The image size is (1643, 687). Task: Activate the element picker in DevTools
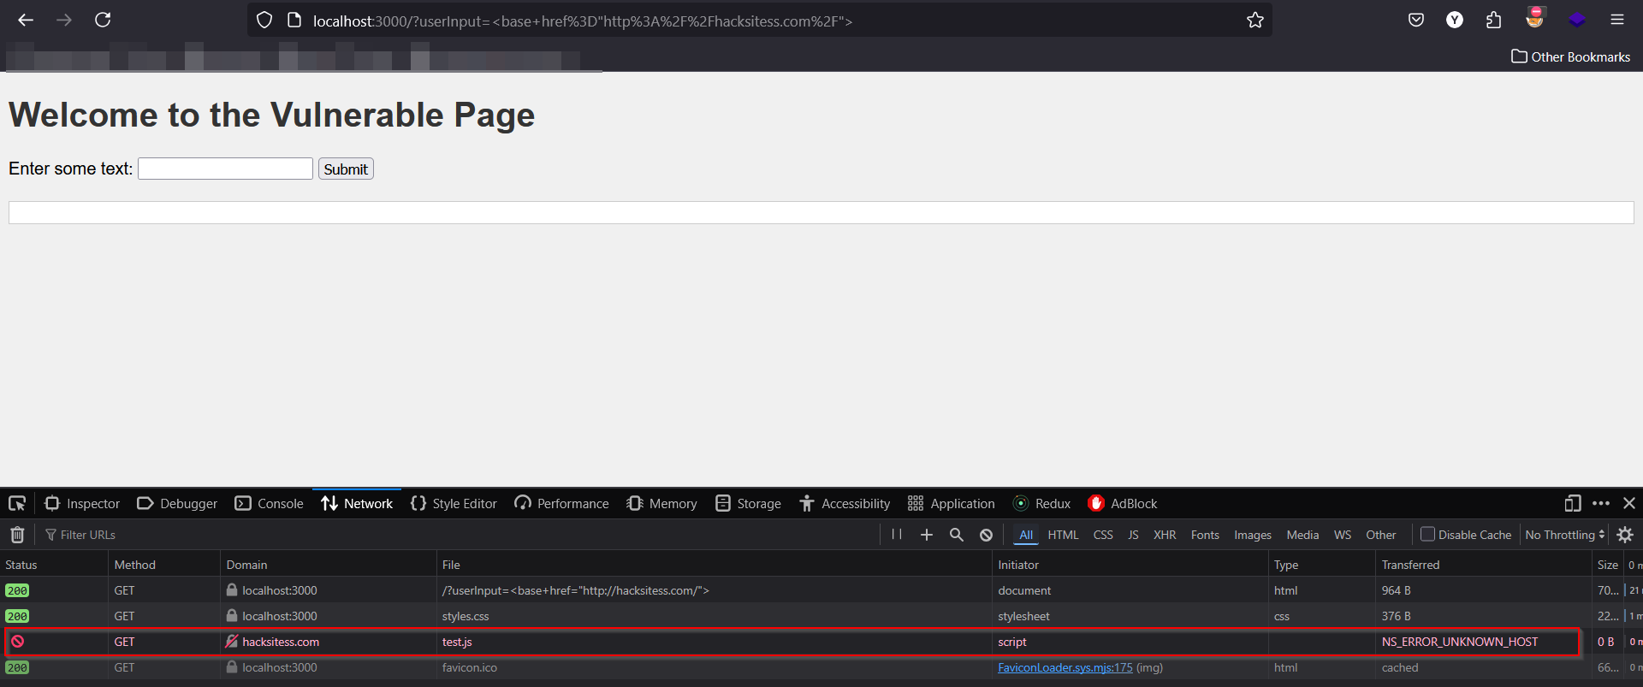(17, 503)
